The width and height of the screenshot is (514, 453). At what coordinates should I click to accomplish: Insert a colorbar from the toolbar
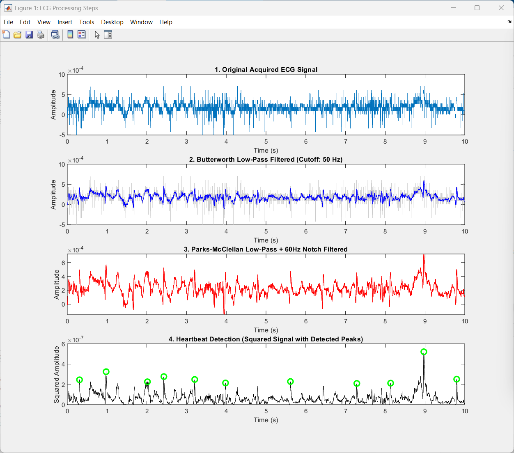(70, 34)
